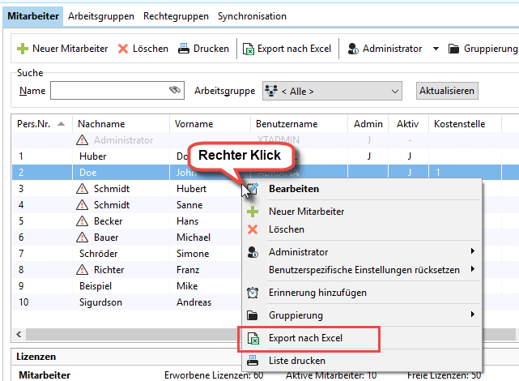
Task: Open the Rechtegruppen tab
Action: (x=176, y=16)
